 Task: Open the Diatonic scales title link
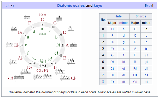71,5
